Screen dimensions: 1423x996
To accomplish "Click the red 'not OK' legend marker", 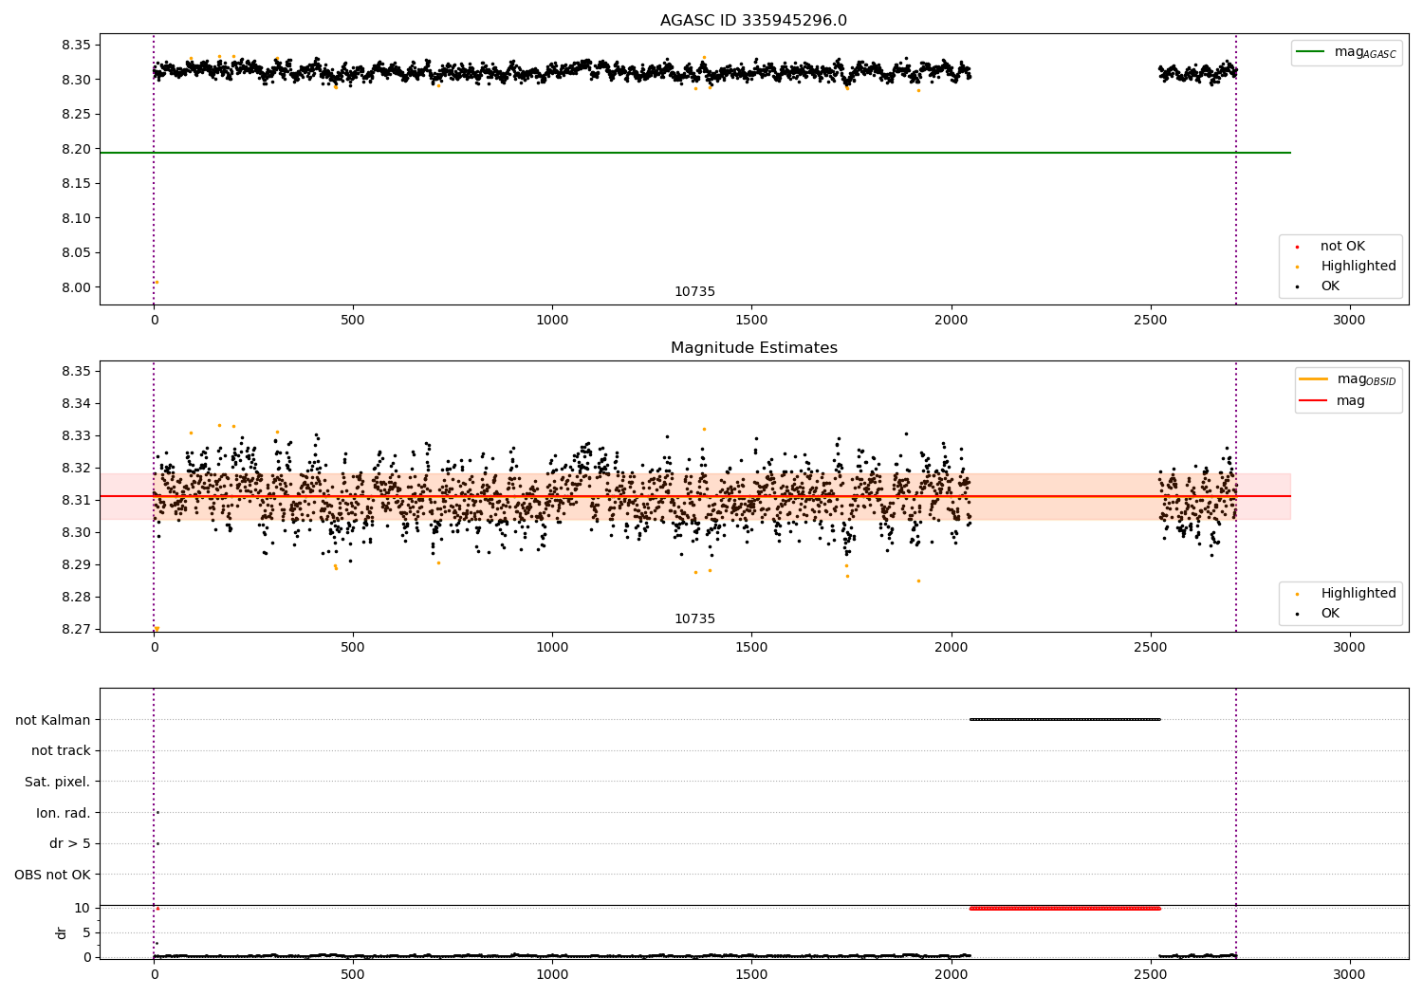I will (1297, 247).
